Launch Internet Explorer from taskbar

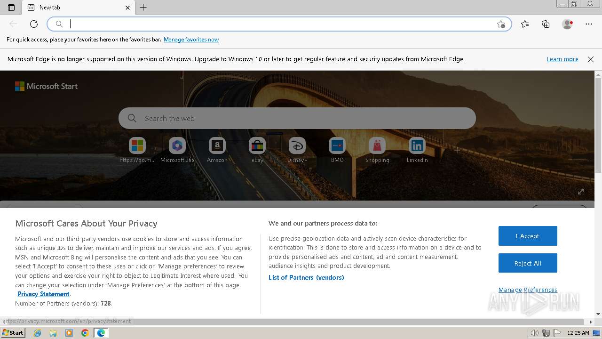[38, 333]
